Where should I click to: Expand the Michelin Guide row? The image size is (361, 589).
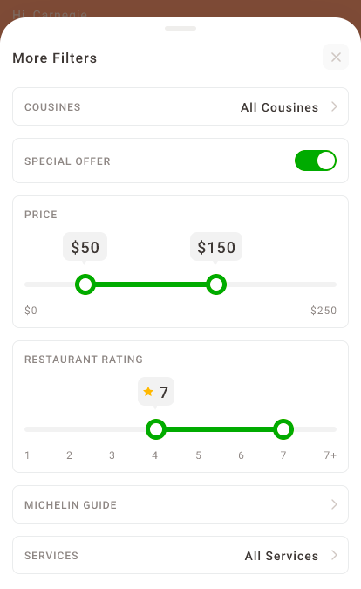180,504
